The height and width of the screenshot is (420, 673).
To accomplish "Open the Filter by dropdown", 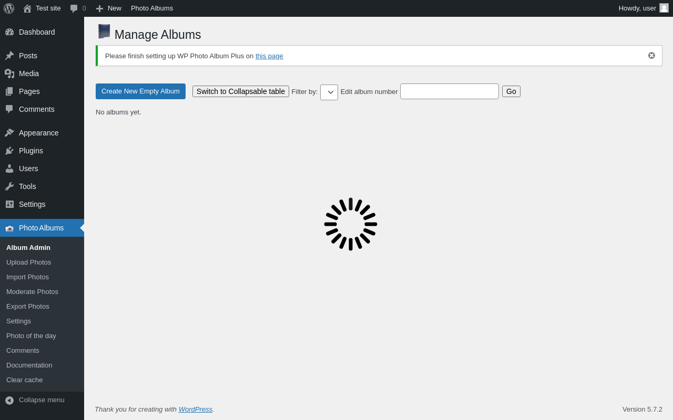I will pos(329,92).
